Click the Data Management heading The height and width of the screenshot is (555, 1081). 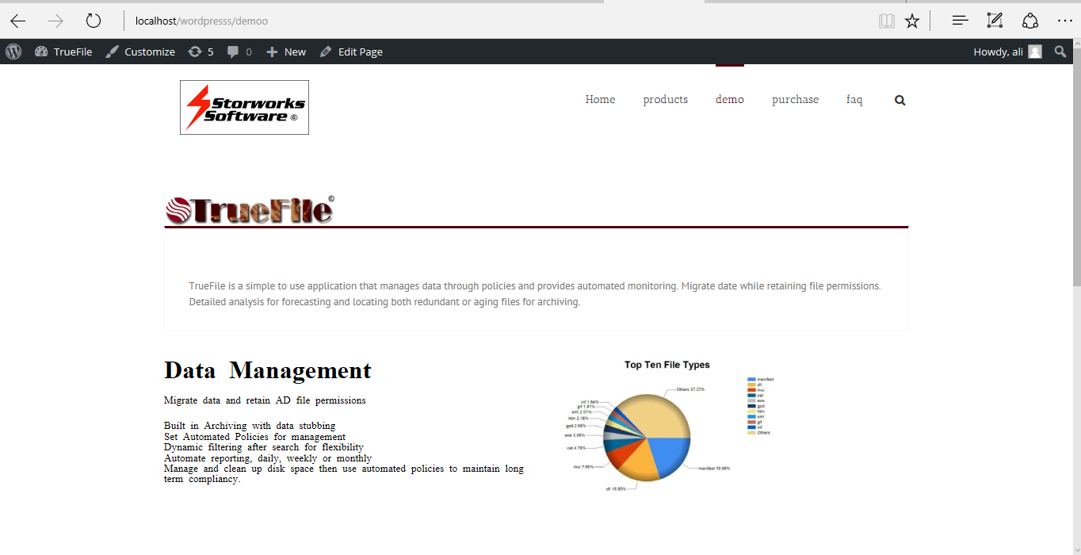(268, 370)
